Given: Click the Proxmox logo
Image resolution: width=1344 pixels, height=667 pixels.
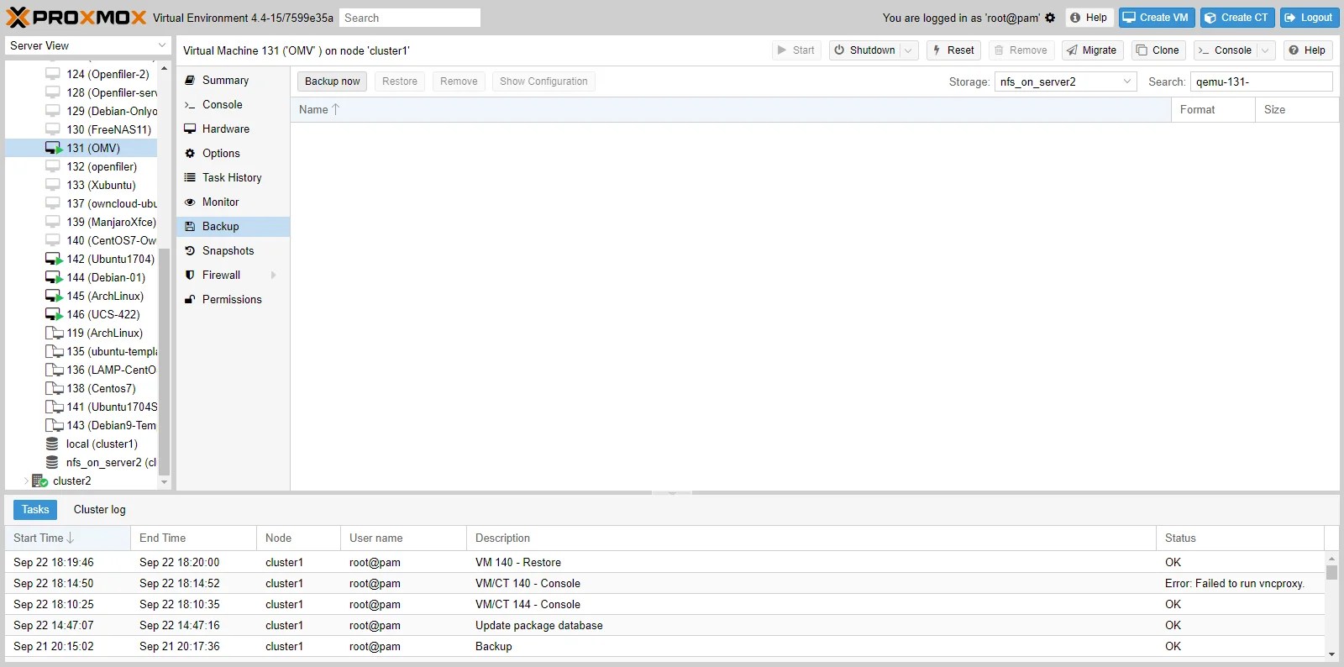Looking at the screenshot, I should [76, 17].
